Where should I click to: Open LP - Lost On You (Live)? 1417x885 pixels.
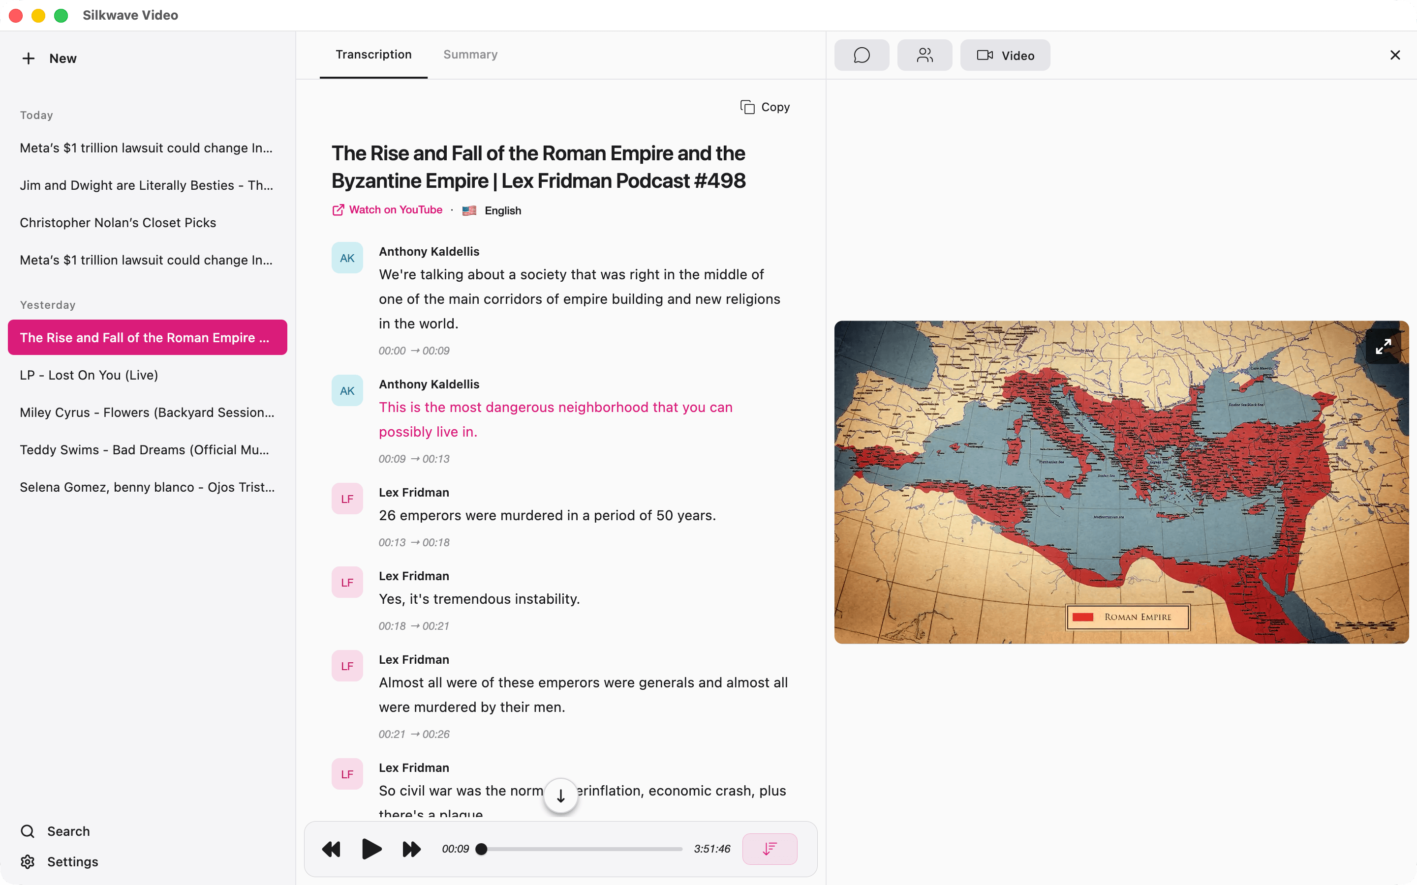click(x=147, y=375)
